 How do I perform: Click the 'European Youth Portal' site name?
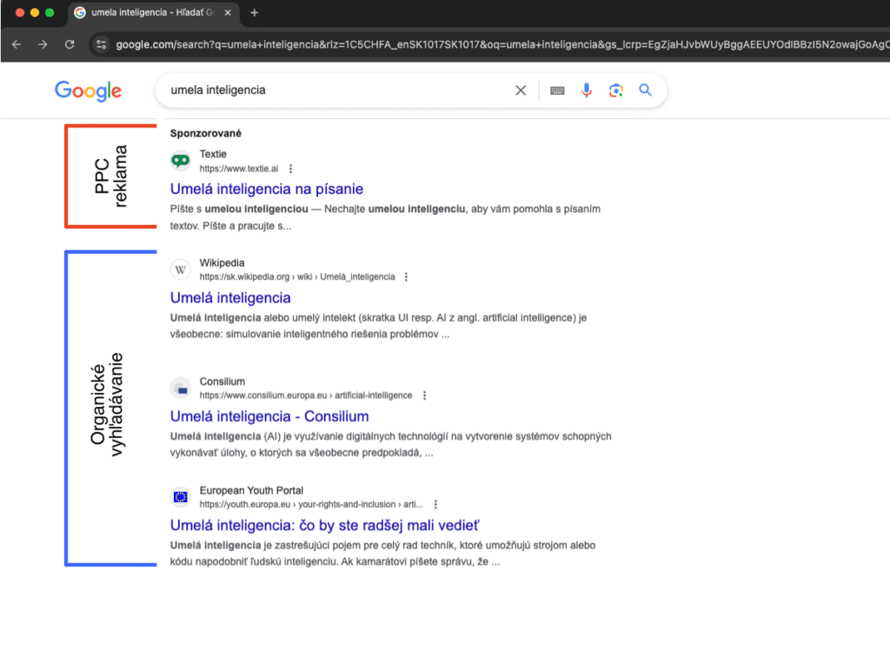click(251, 491)
